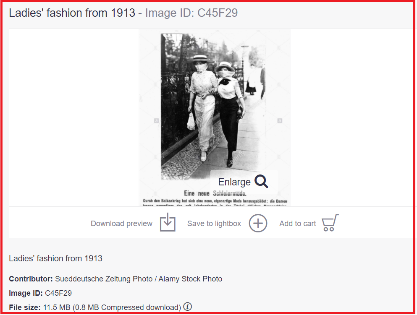Viewport: 417px width, 315px height.
Task: Click the Add to cart shopping cart icon
Action: click(330, 223)
